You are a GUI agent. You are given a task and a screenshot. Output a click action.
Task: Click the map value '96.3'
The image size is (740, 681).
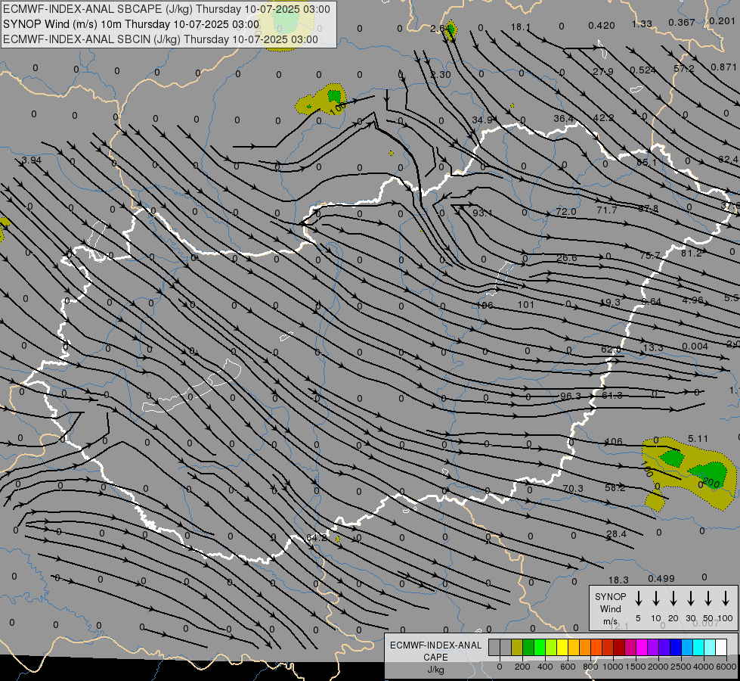(x=571, y=396)
